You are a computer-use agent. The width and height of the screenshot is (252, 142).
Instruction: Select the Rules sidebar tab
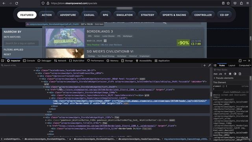pos(222,65)
